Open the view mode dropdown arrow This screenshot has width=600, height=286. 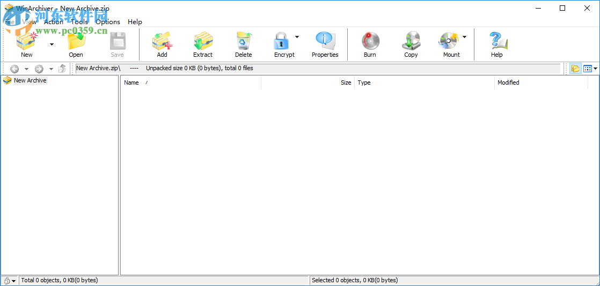595,69
